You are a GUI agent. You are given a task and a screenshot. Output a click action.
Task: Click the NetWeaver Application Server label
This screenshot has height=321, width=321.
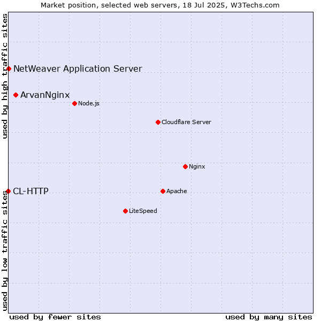point(78,69)
